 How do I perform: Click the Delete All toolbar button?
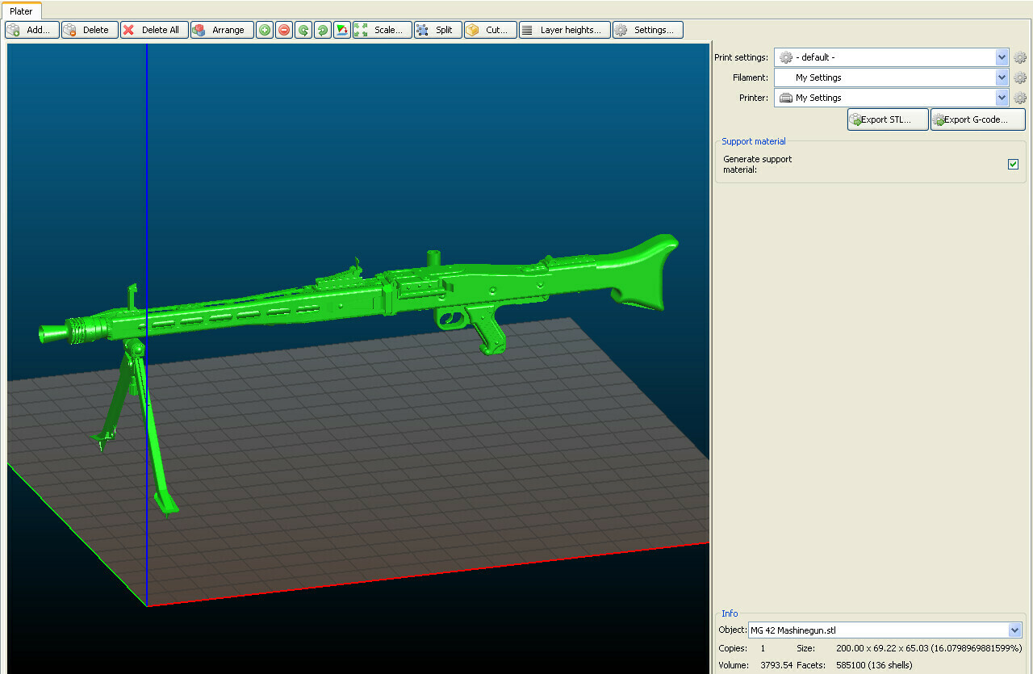point(154,30)
